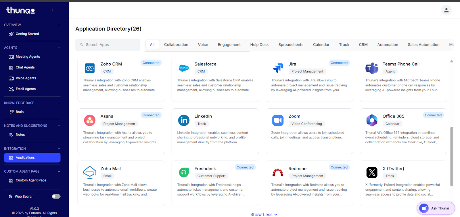Screen dimensions: 460x217
Task: Switch to the Voice tab
Action: pos(203,45)
